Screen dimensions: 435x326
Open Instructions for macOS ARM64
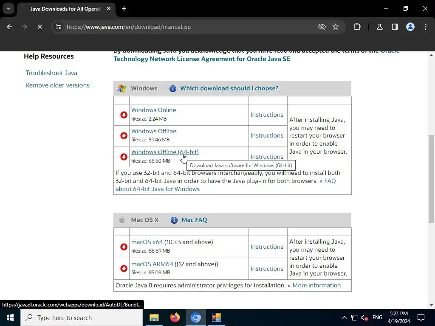[267, 269]
